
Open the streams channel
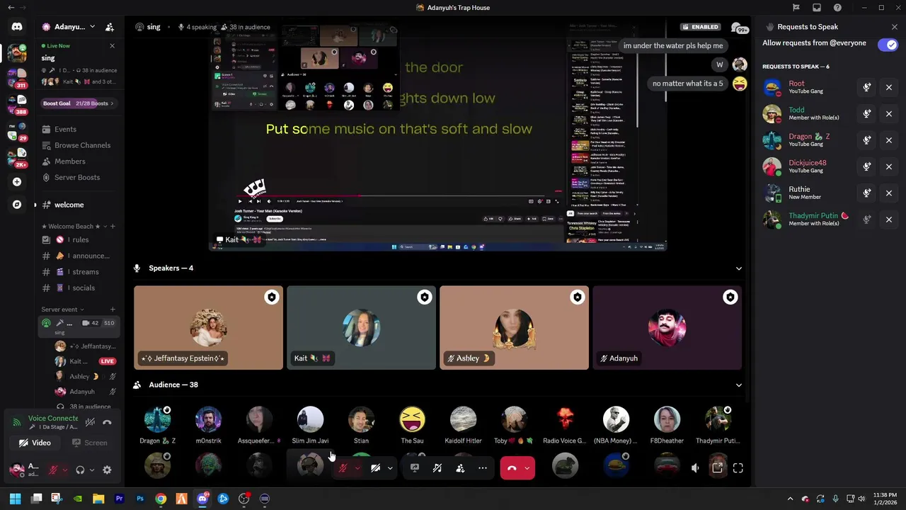tap(79, 272)
